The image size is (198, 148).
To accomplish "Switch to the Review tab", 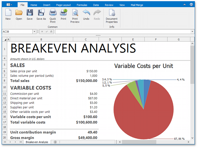I will tap(109, 5).
